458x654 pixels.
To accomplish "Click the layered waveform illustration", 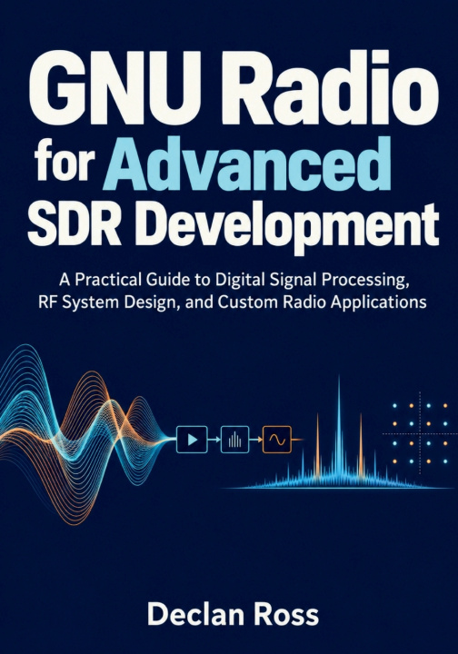I will coord(85,434).
